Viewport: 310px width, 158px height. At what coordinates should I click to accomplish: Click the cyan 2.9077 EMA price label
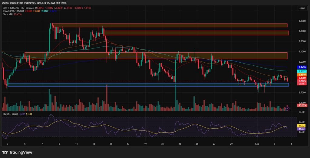302,71
